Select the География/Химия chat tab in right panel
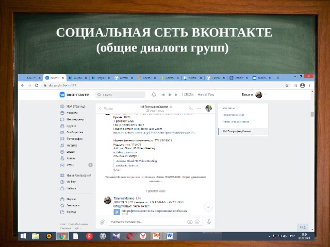The height and width of the screenshot is (247, 330). 243,132
